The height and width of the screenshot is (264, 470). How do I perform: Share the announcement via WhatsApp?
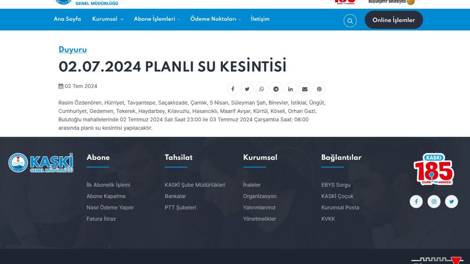pos(261,89)
